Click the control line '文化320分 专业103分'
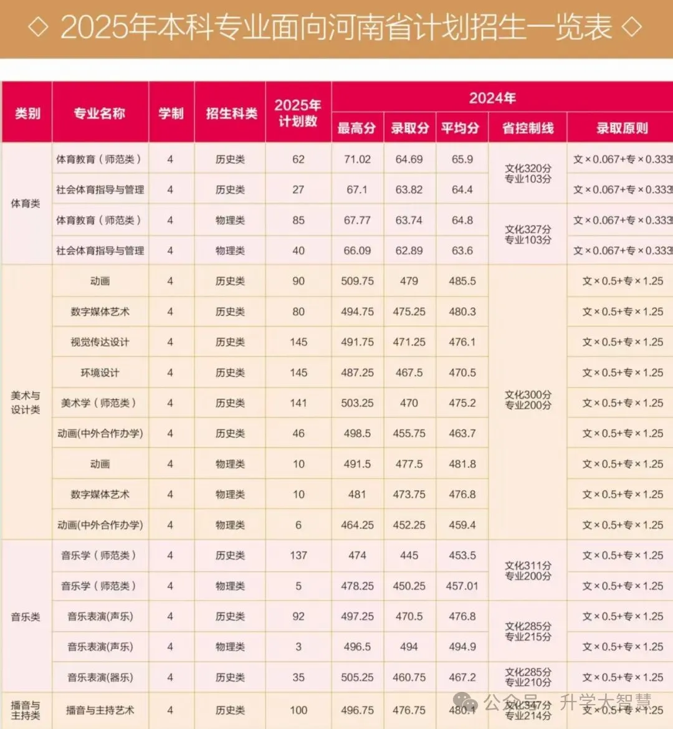The height and width of the screenshot is (729, 673). point(528,173)
